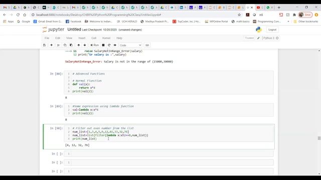Image resolution: width=321 pixels, height=180 pixels.
Task: Click the notebook vertical scrollbar thumb
Action: coord(319,138)
